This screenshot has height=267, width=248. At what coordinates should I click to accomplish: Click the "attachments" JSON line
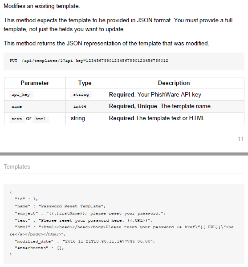coord(39,248)
